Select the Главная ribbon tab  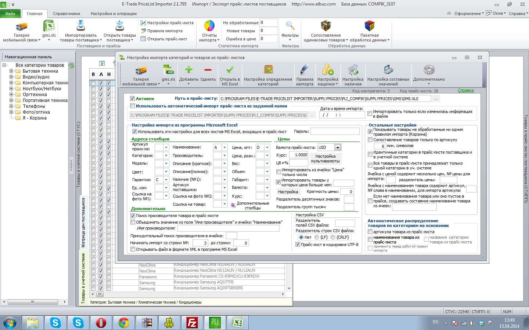(x=35, y=14)
